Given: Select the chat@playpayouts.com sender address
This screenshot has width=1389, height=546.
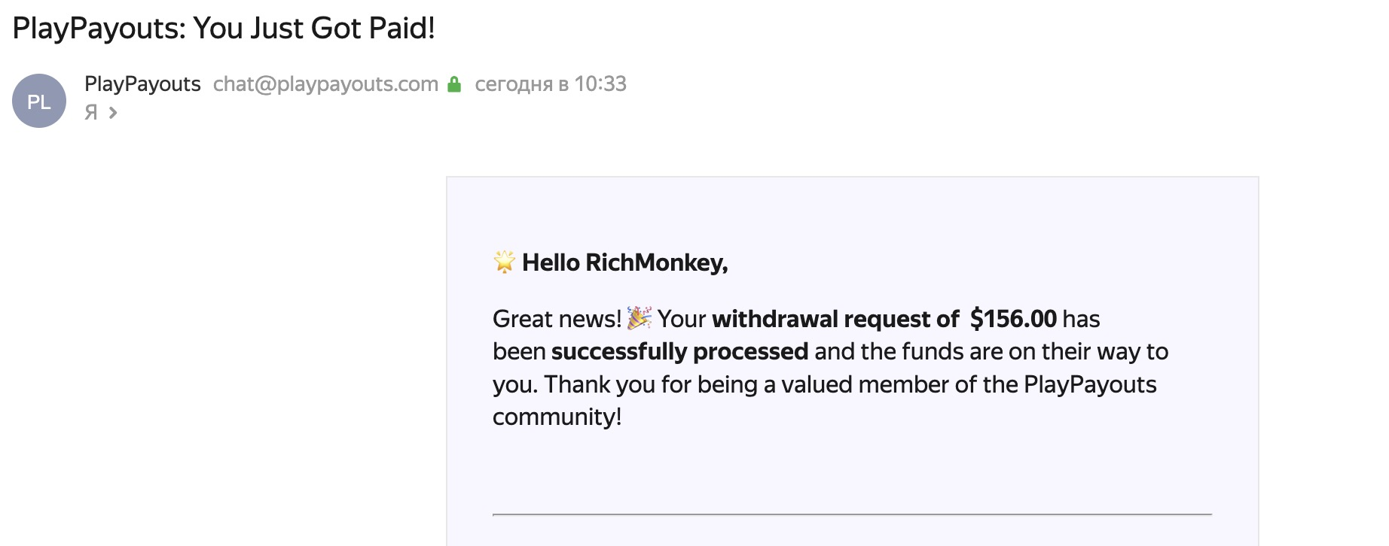Looking at the screenshot, I should pos(325,84).
